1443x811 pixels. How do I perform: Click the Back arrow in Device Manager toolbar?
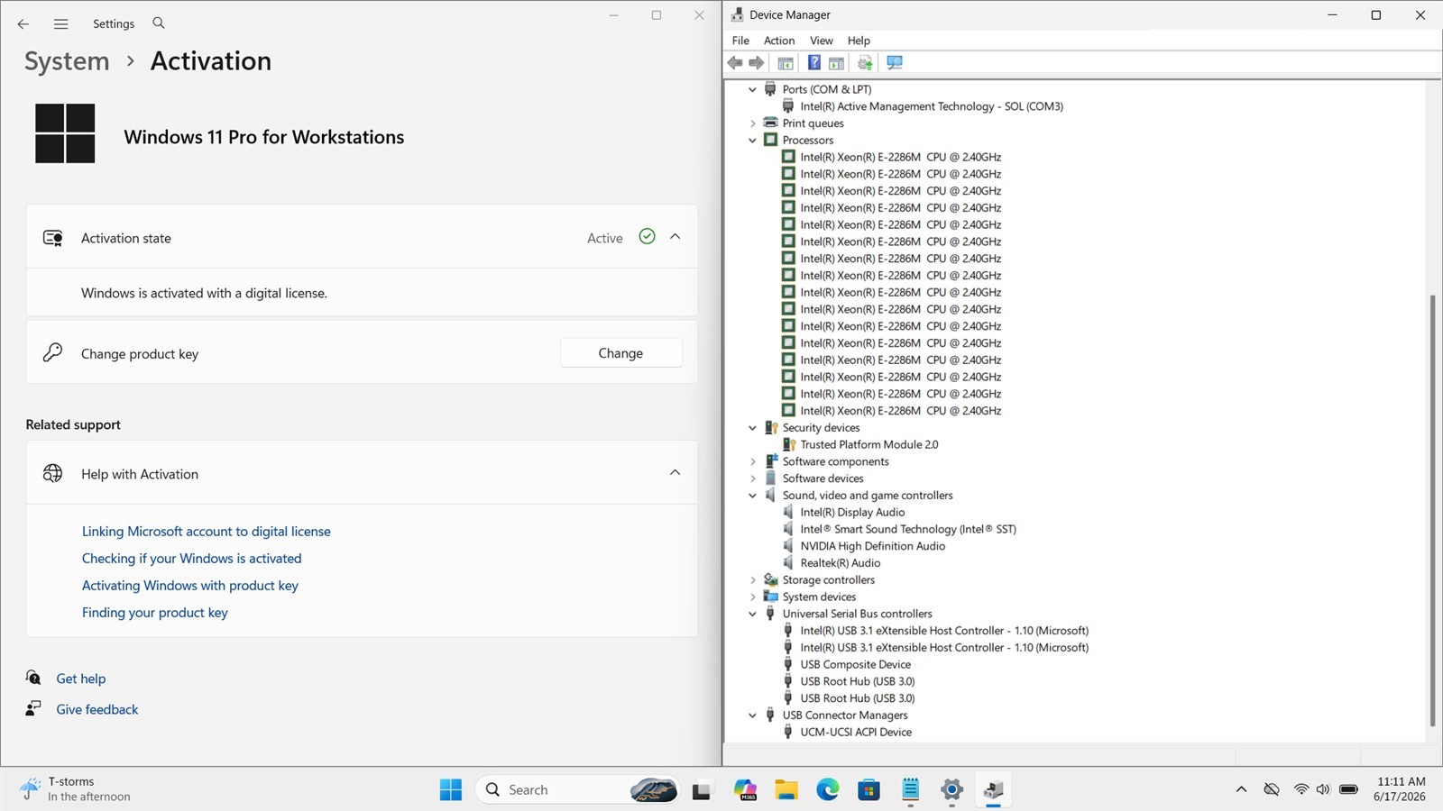(735, 63)
